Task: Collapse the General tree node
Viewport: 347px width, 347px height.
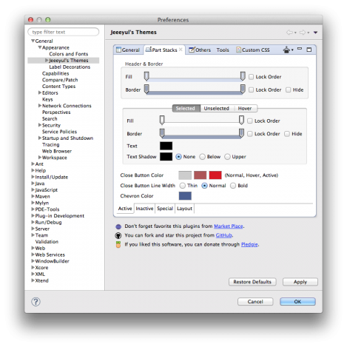Action: [33, 41]
